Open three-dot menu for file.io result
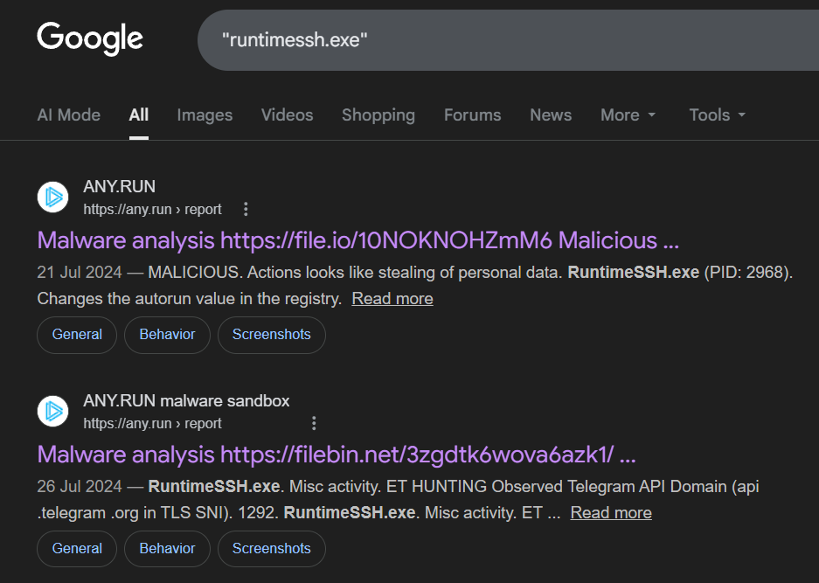The width and height of the screenshot is (819, 583). pyautogui.click(x=246, y=210)
